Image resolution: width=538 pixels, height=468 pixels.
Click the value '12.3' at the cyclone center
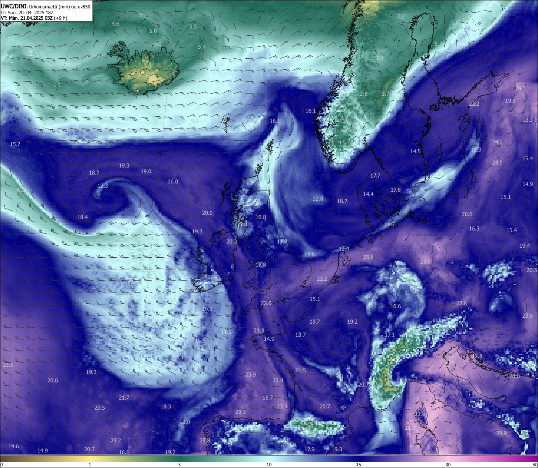click(x=103, y=186)
